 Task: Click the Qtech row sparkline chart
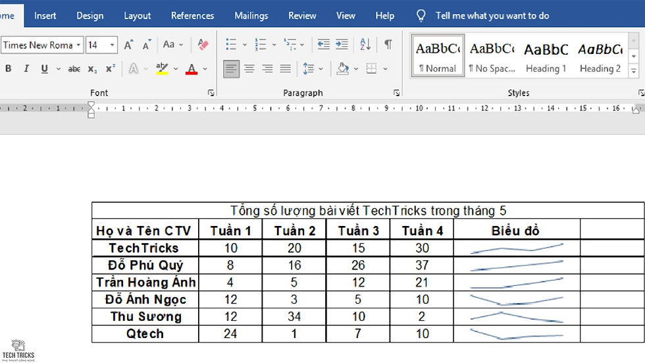(517, 334)
